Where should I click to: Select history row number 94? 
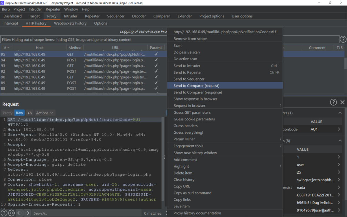click(x=83, y=60)
